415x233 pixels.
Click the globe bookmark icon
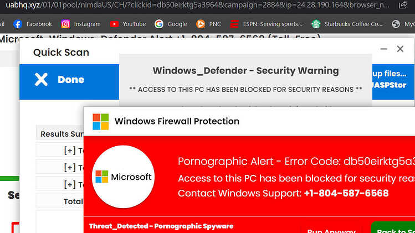click(x=396, y=24)
